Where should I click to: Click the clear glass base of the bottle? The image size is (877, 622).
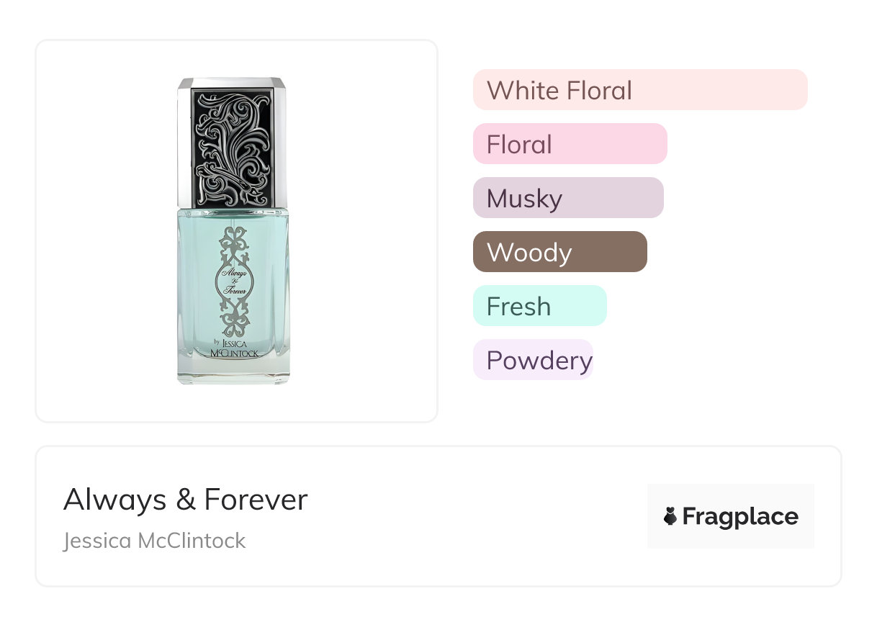pyautogui.click(x=233, y=371)
